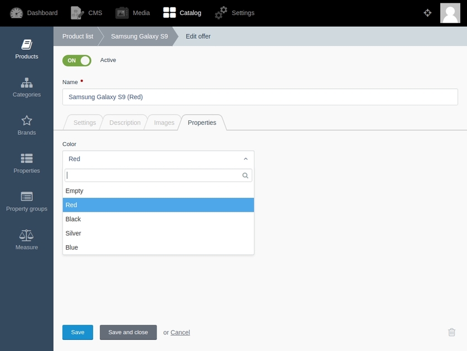
Task: Switch to the Settings tab
Action: (x=85, y=123)
